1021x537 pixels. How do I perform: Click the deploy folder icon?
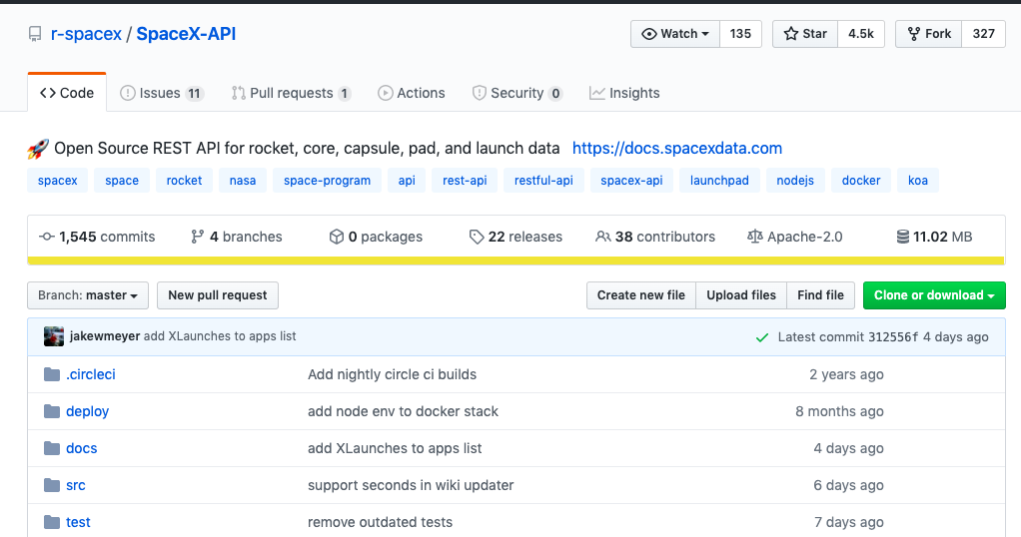52,411
